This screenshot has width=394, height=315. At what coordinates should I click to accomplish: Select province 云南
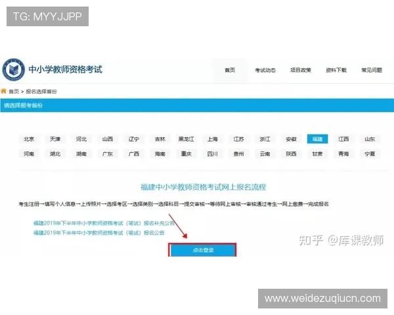[265, 154]
